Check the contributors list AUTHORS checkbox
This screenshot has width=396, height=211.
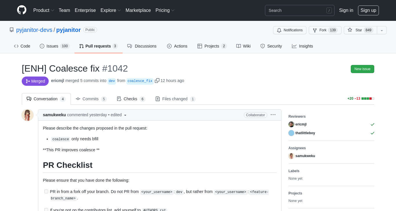click(x=46, y=210)
